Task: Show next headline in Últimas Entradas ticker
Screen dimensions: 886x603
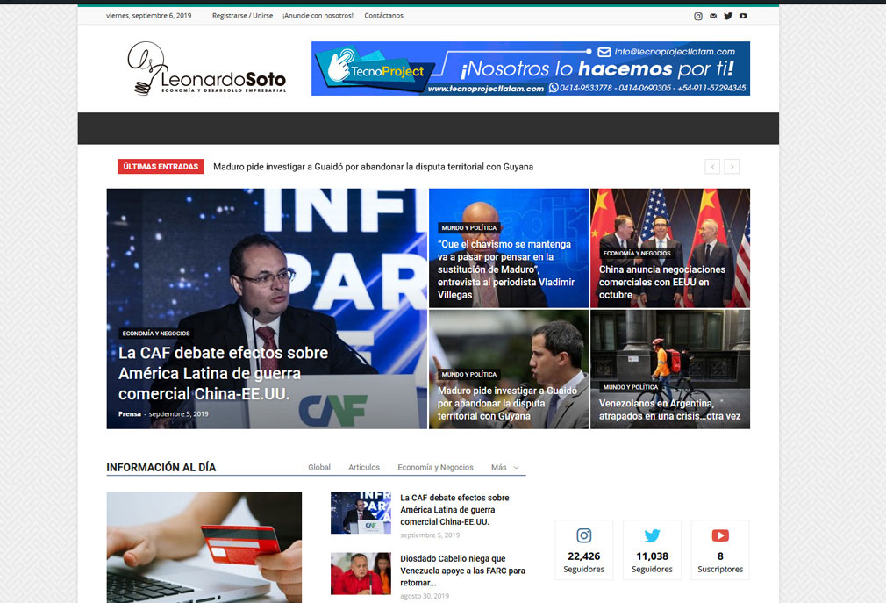Action: [x=732, y=167]
